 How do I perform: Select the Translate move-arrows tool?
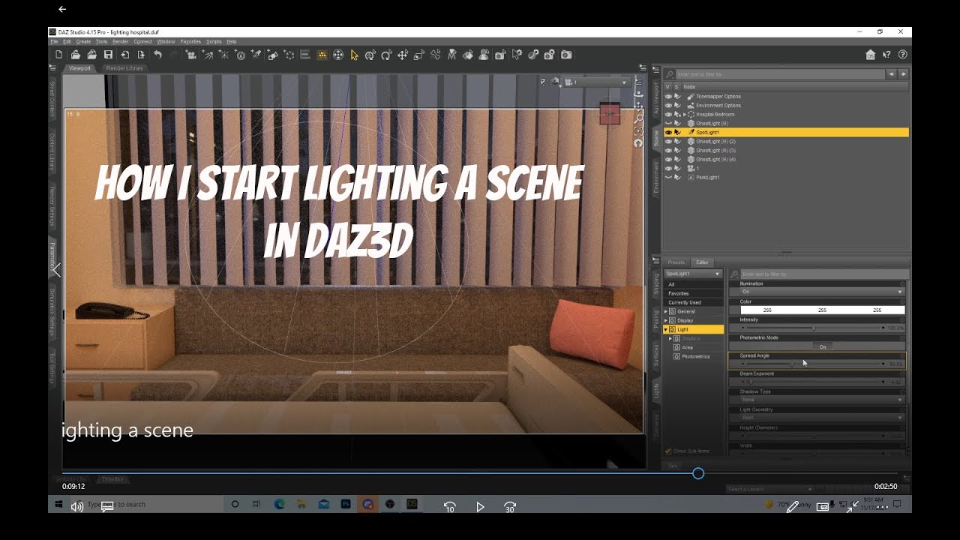pyautogui.click(x=403, y=55)
